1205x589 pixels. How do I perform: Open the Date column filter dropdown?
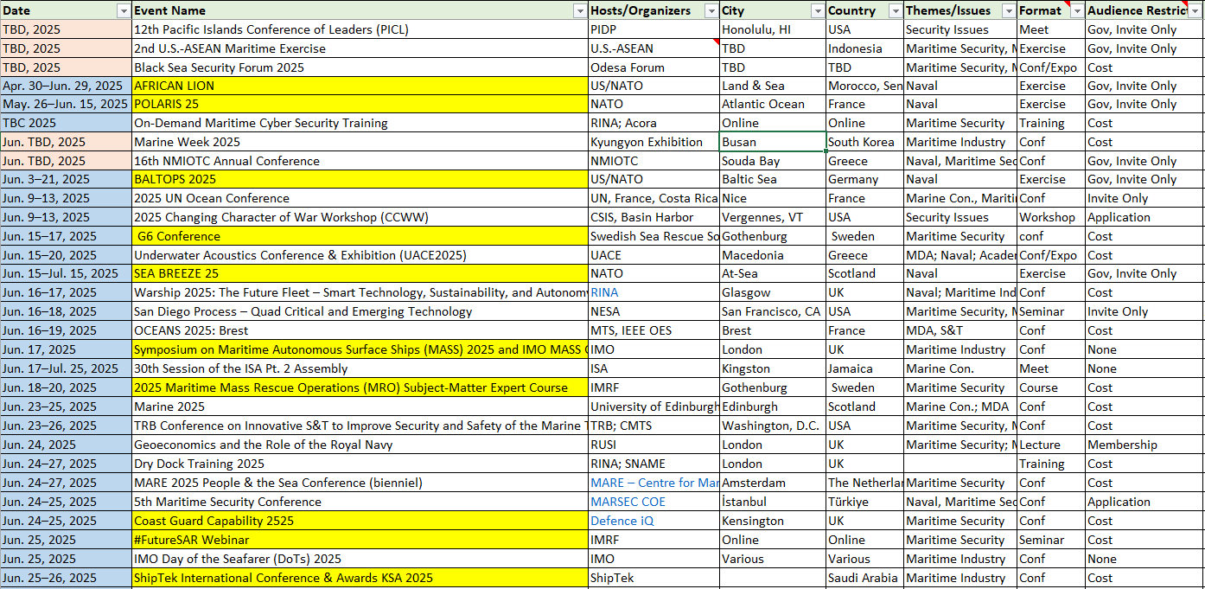pos(124,10)
